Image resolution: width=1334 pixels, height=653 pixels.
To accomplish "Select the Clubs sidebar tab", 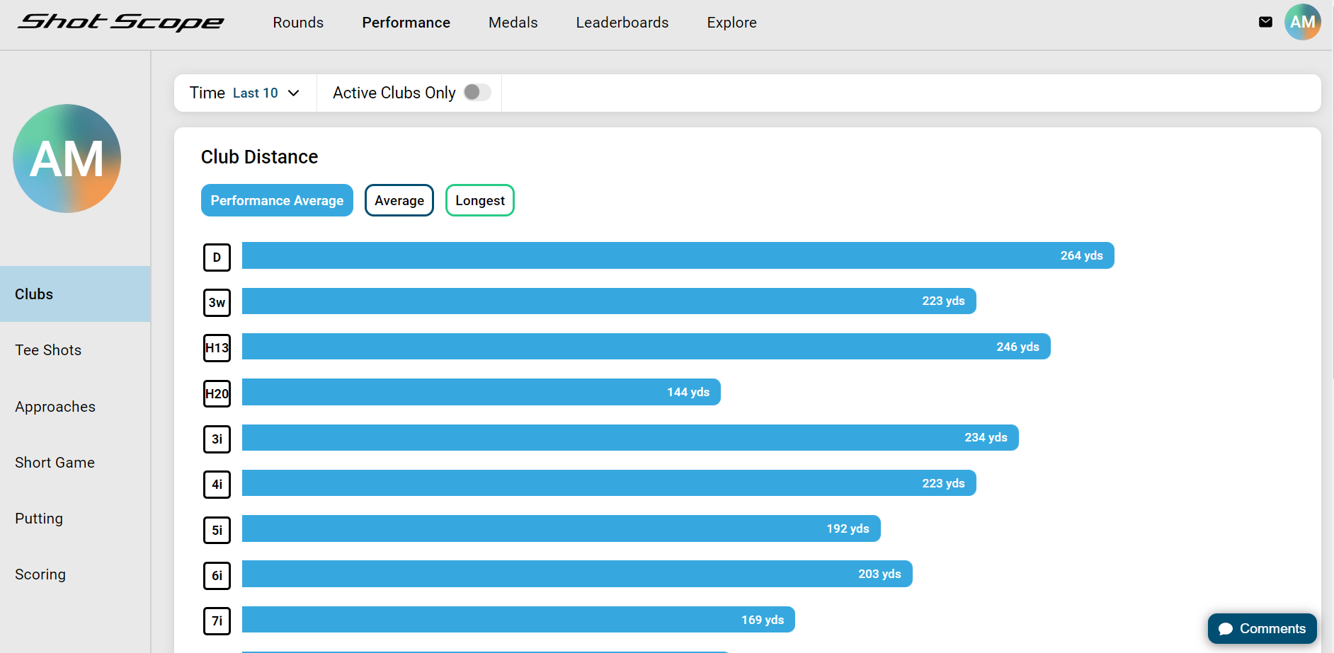I will click(x=75, y=294).
